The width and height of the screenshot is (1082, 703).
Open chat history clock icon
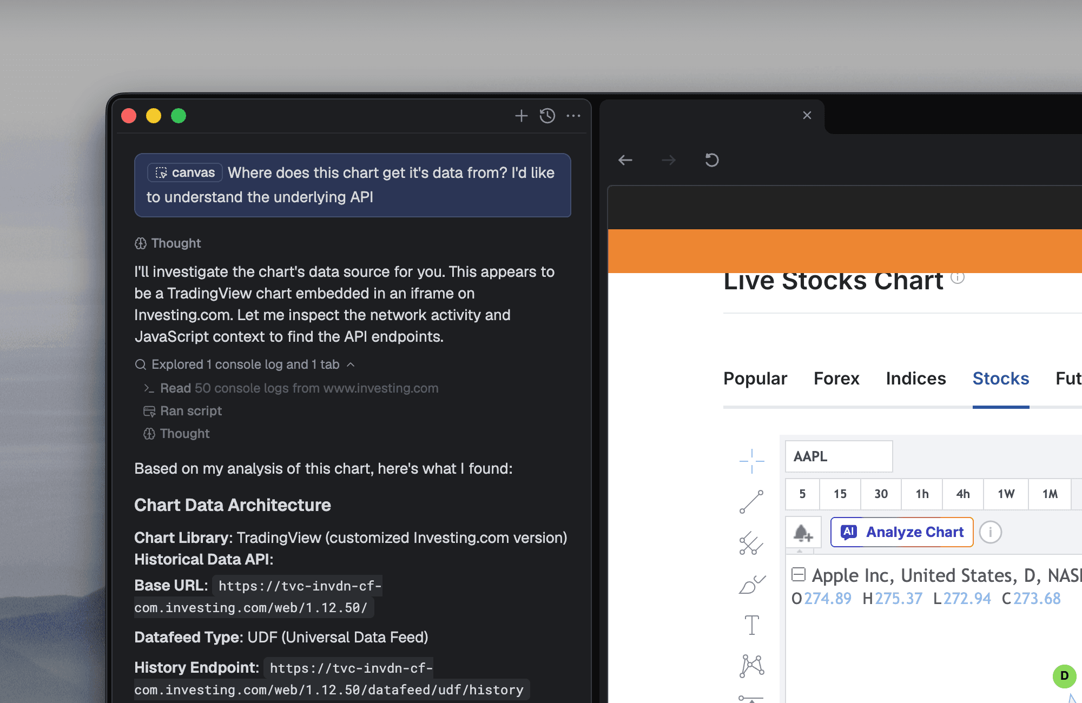pyautogui.click(x=547, y=116)
